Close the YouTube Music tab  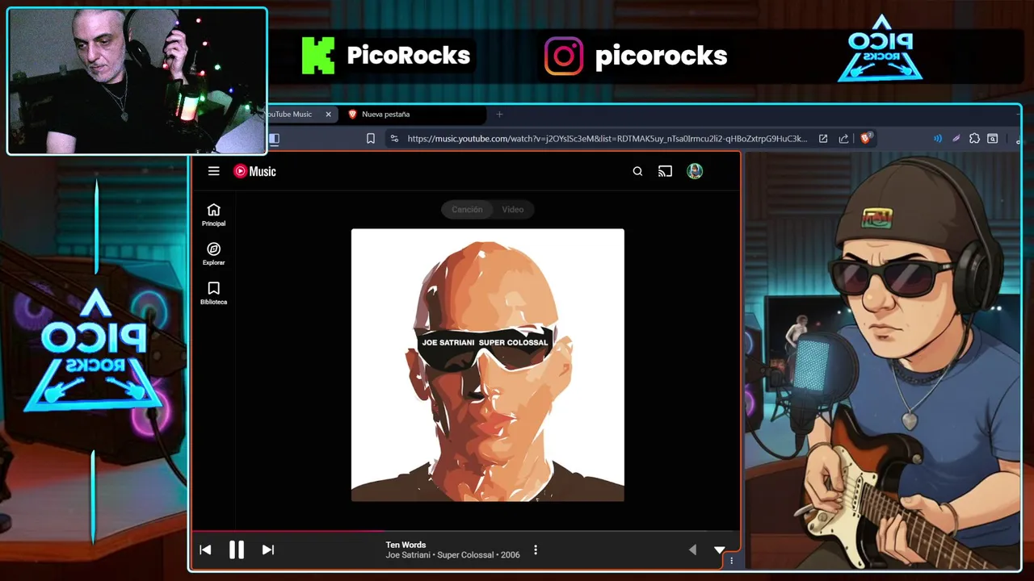pos(328,115)
